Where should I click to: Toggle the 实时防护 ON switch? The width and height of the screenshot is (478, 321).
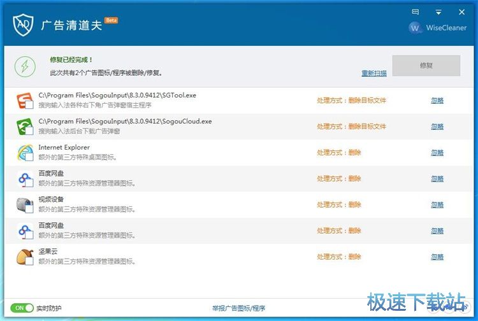[x=22, y=308]
